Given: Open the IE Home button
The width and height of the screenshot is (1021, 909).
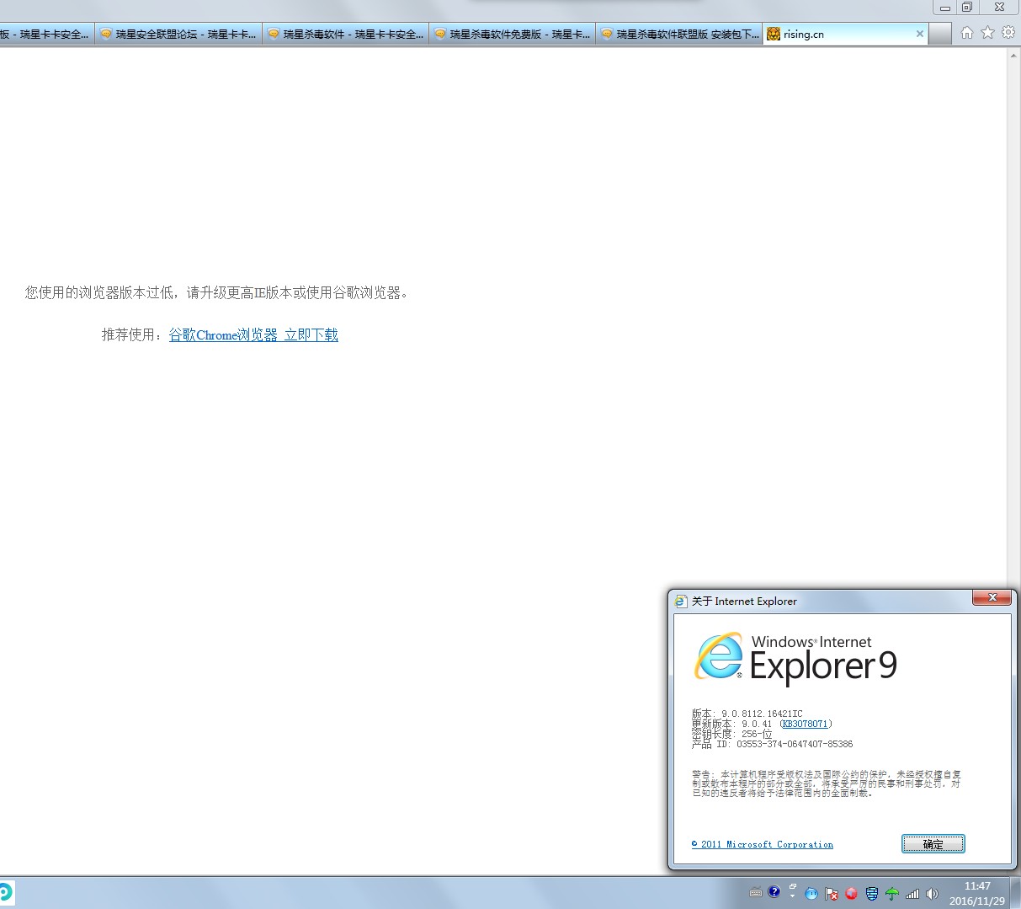Looking at the screenshot, I should pyautogui.click(x=967, y=33).
